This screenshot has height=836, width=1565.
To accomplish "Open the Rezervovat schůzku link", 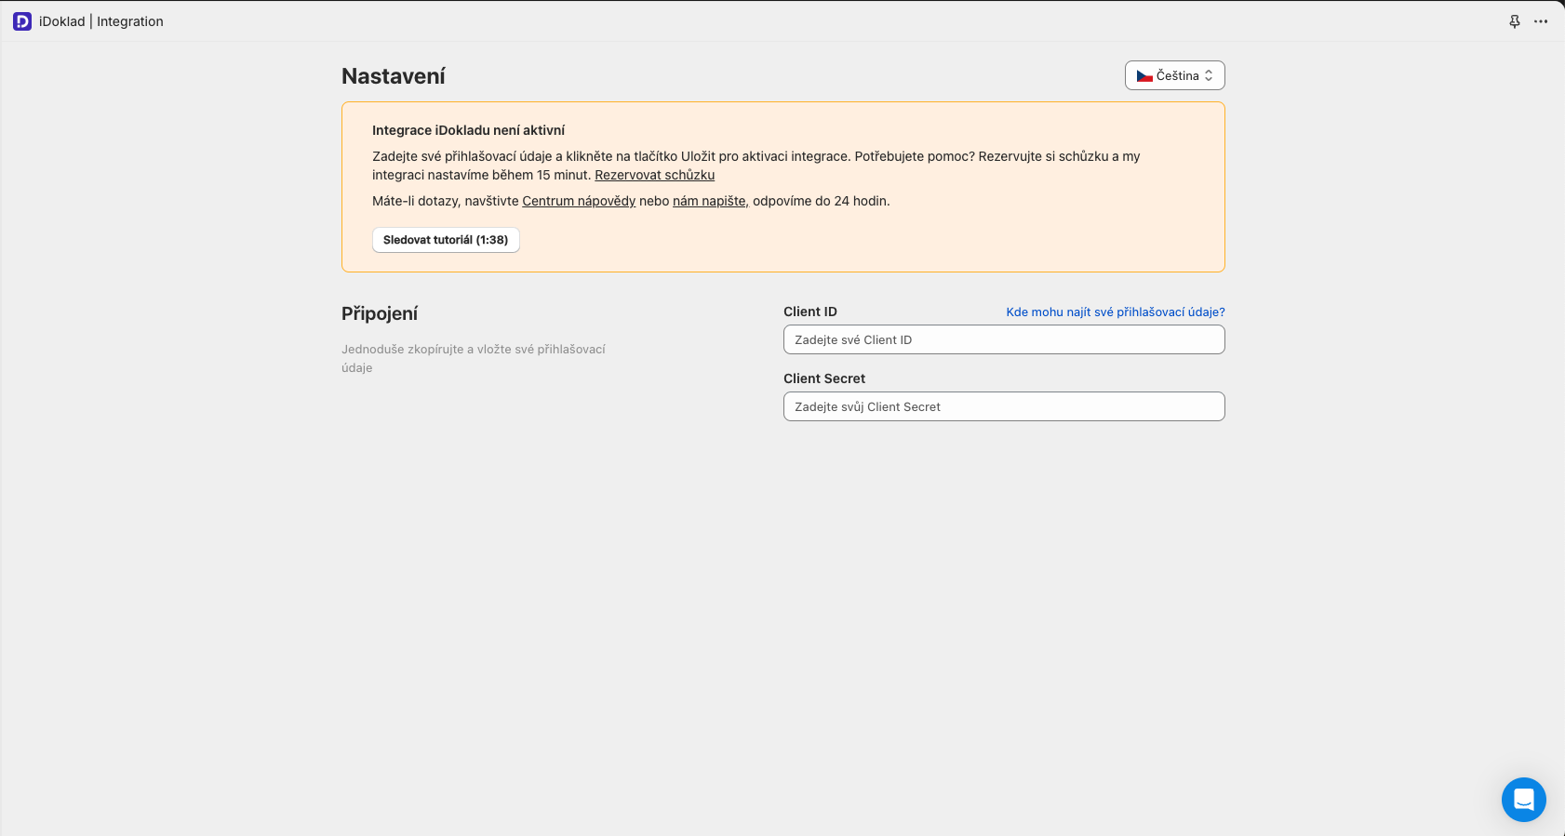I will pyautogui.click(x=654, y=175).
